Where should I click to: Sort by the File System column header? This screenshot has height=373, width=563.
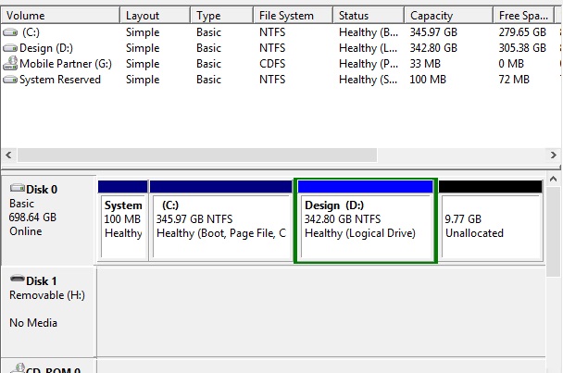click(x=293, y=16)
